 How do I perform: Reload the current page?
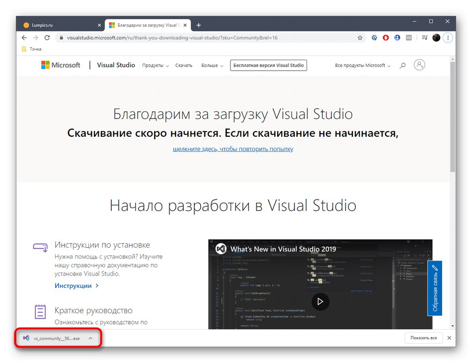click(x=47, y=38)
